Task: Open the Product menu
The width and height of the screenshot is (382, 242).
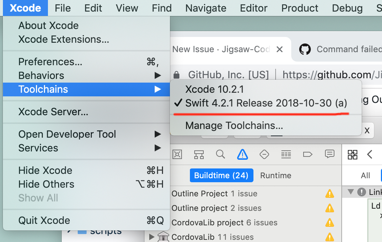Action: (x=300, y=8)
